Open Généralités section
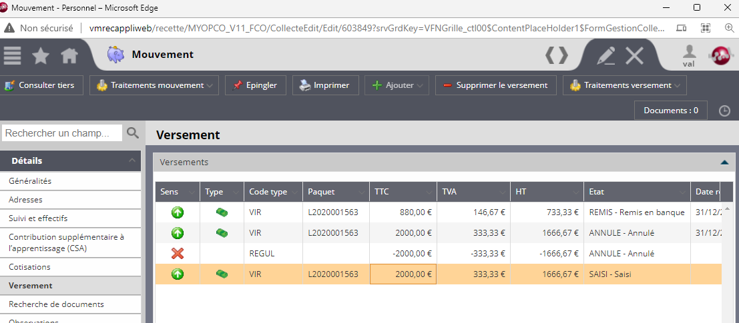Viewport: 739px width, 323px height. (x=70, y=181)
